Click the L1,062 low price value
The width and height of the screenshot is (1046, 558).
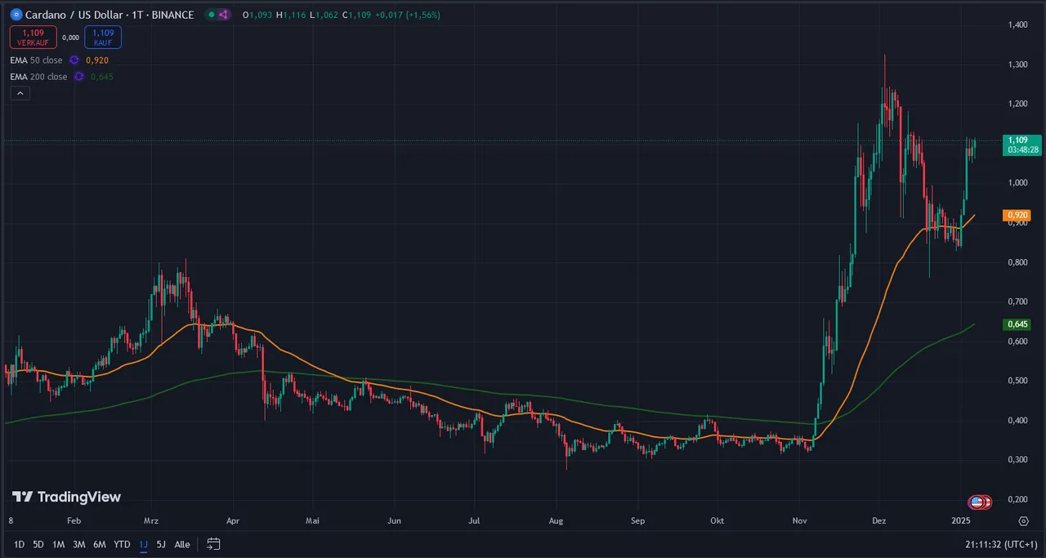[324, 15]
